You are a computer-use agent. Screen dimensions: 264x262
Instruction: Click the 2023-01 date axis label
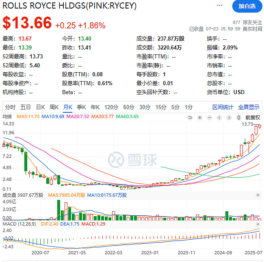coord(150,253)
